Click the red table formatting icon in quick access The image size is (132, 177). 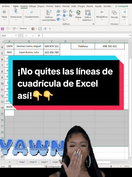[33, 29]
